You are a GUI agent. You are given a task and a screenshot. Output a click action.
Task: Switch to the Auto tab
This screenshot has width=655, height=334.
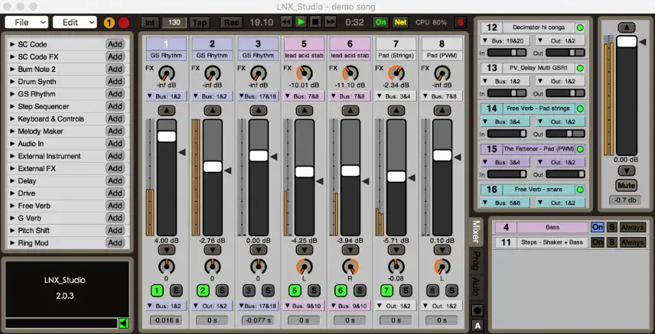[x=476, y=287]
